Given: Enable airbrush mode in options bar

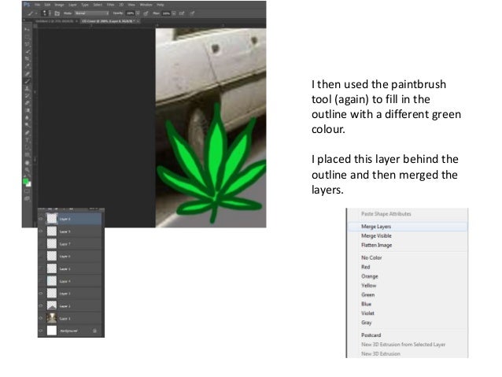Looking at the screenshot, I should 182,13.
